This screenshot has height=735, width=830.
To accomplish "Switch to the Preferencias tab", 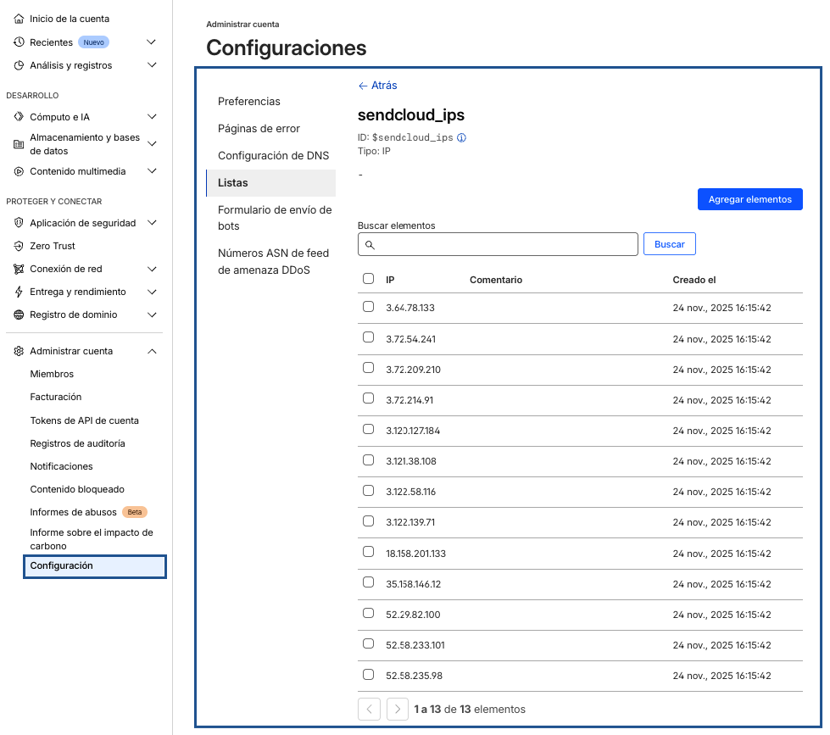I will tap(248, 101).
